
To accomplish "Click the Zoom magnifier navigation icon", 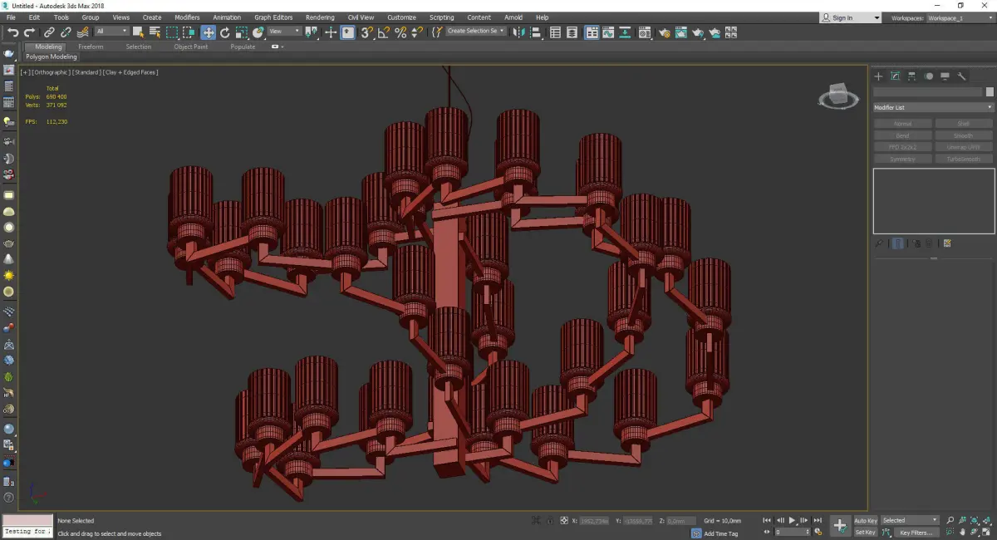I will 951,520.
